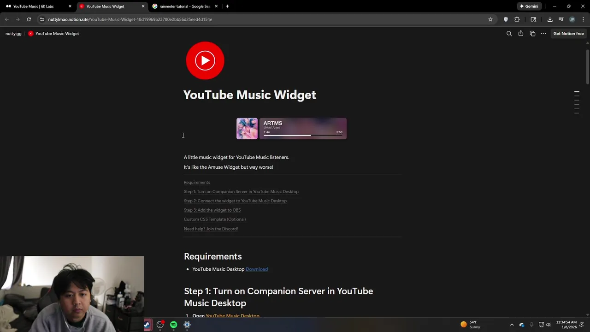Bookmark this page with the star icon
This screenshot has width=590, height=332.
click(x=490, y=19)
